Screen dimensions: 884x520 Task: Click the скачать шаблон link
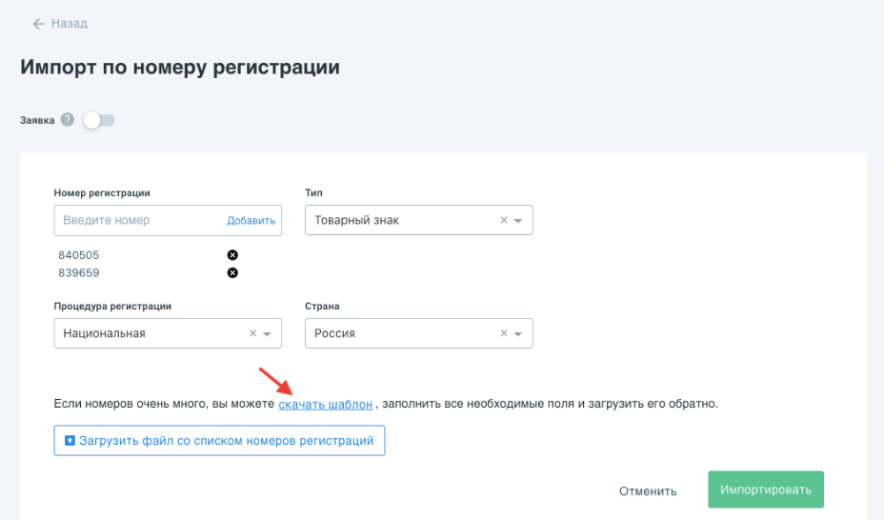point(325,404)
